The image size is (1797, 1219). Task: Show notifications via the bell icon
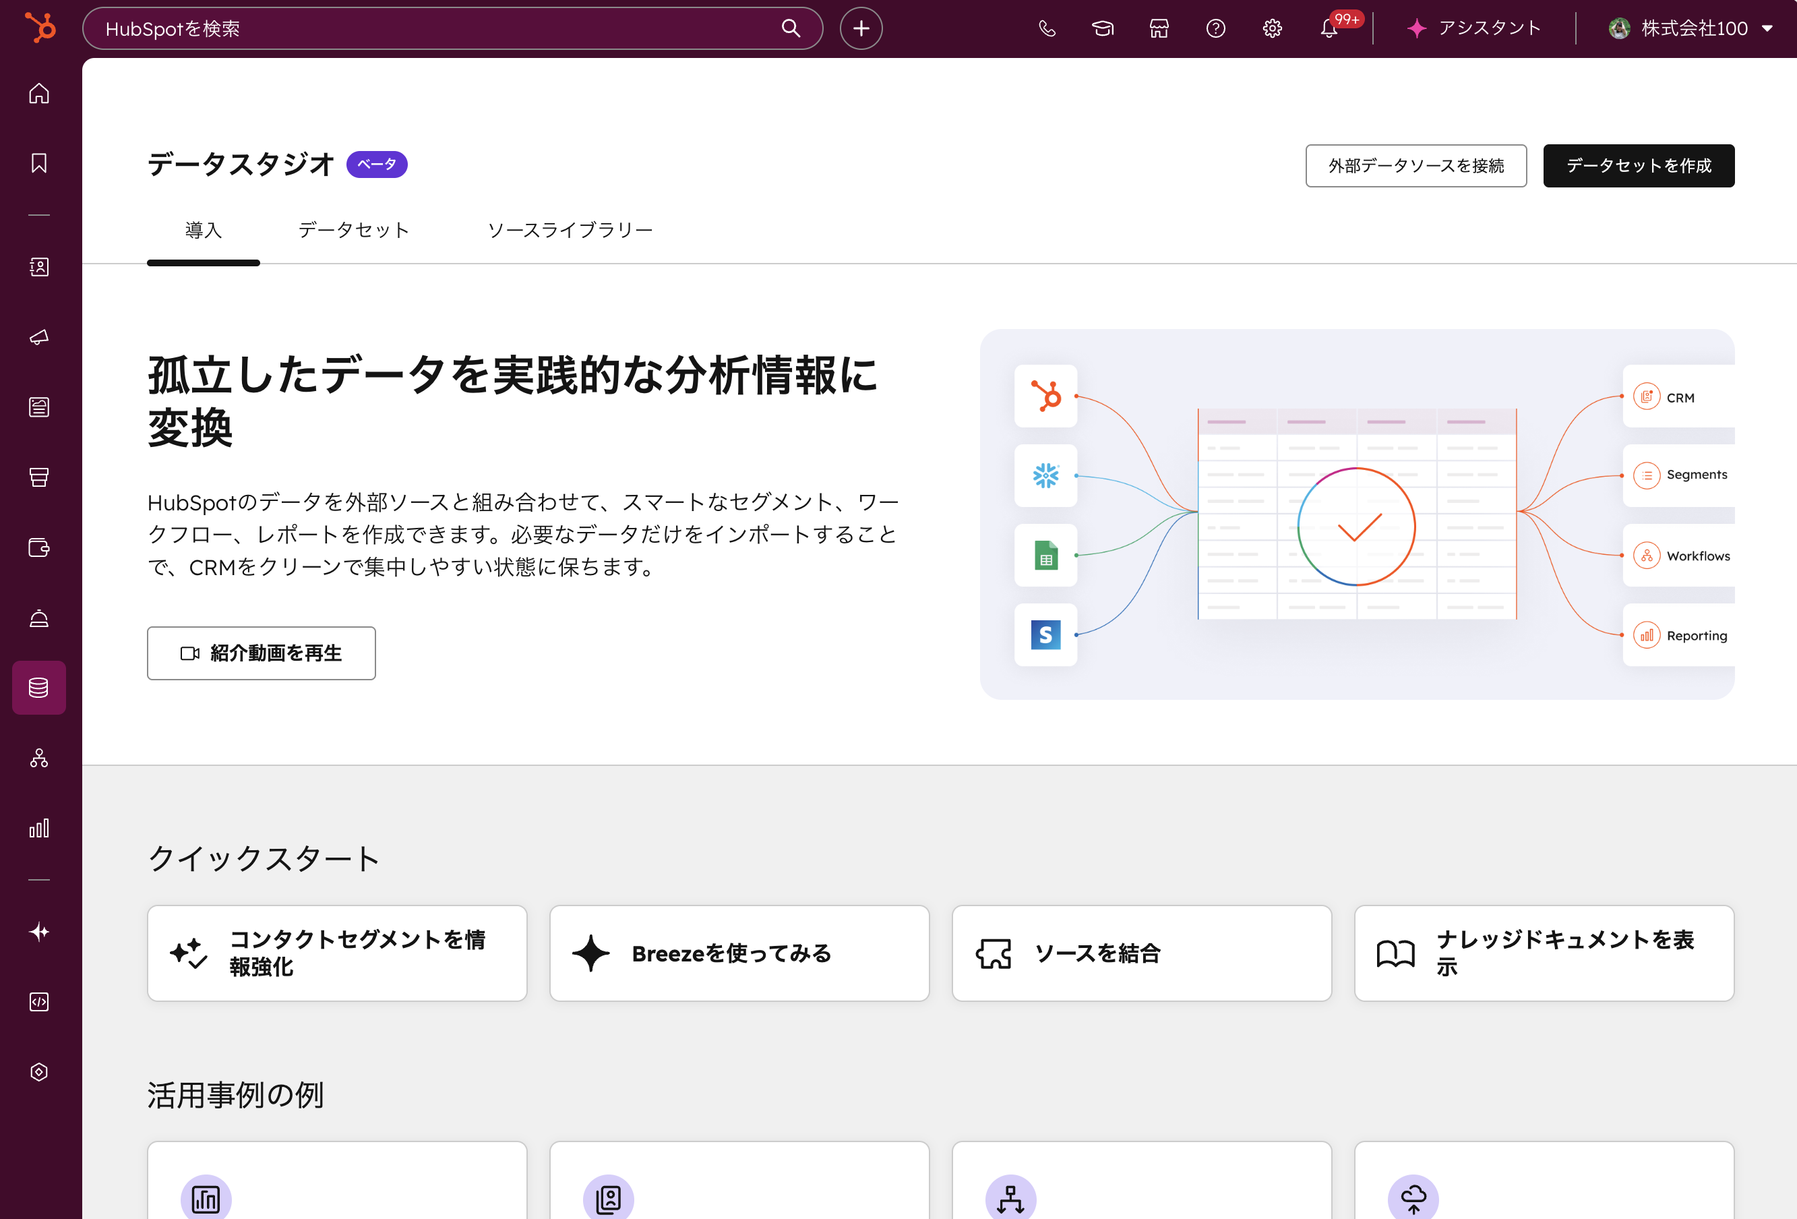tap(1329, 28)
